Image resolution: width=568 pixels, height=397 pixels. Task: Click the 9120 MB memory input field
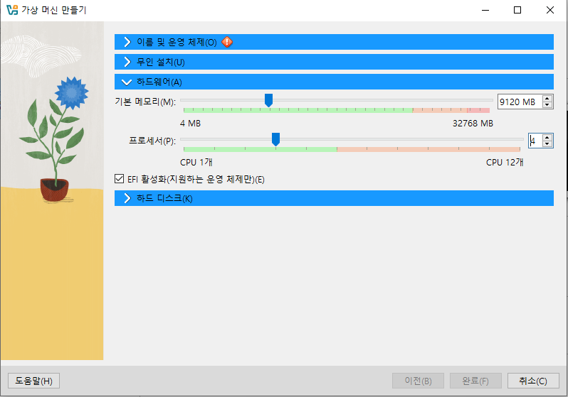(x=520, y=102)
